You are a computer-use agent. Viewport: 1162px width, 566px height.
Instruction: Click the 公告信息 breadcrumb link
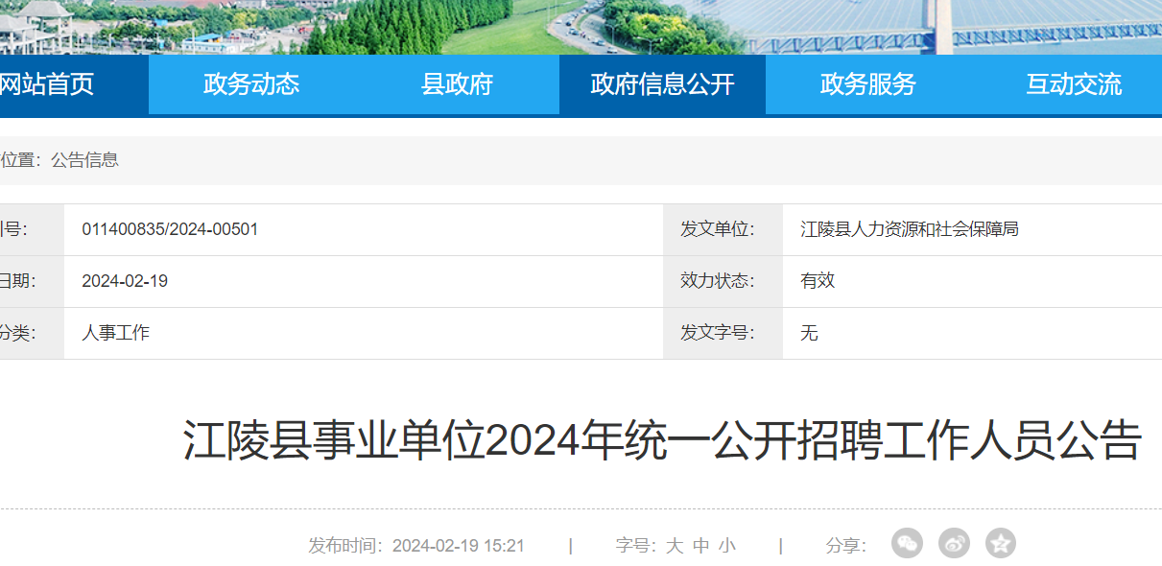(84, 160)
